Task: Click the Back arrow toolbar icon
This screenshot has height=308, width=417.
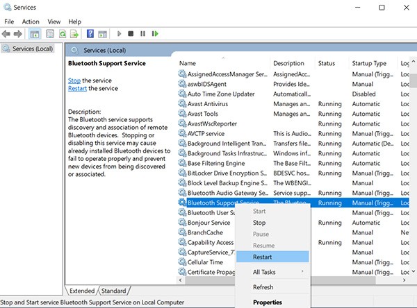Action: pos(6,34)
